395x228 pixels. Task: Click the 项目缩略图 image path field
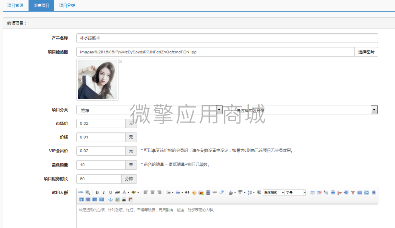pyautogui.click(x=216, y=52)
